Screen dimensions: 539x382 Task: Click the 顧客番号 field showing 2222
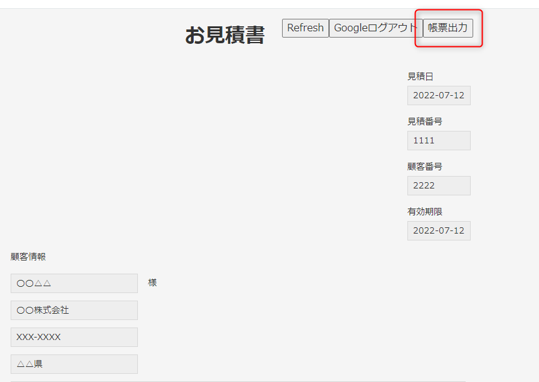point(439,185)
